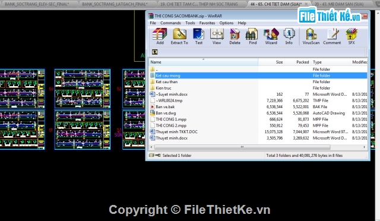Open the Favorites menu
This screenshot has height=221, width=380.
coord(207,23)
